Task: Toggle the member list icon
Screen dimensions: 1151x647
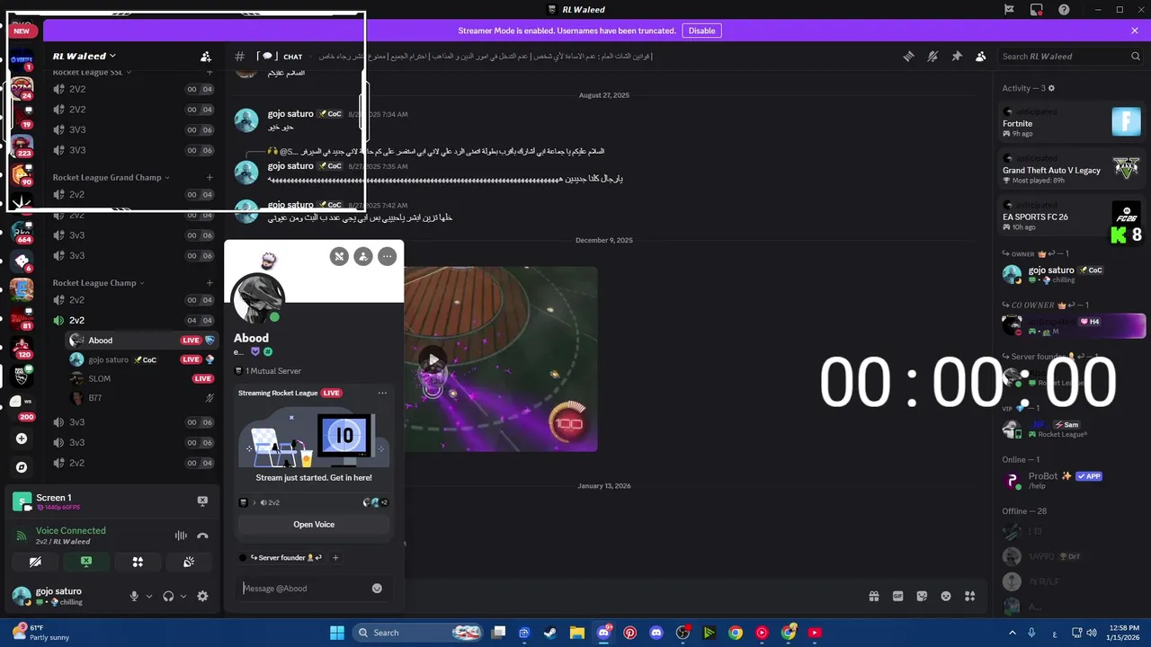Action: pyautogui.click(x=981, y=56)
